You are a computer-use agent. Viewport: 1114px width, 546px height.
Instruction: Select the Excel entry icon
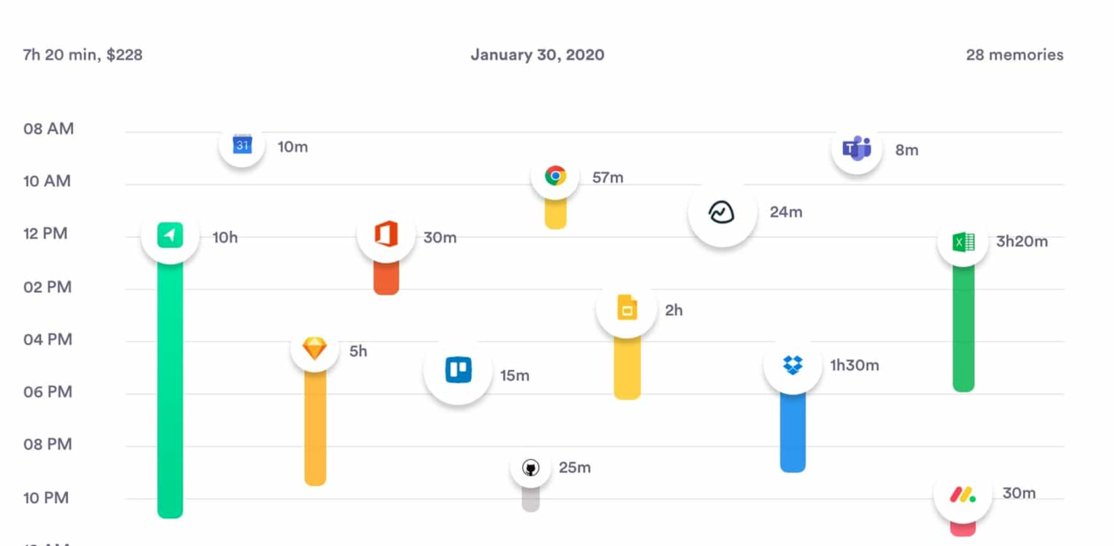965,242
